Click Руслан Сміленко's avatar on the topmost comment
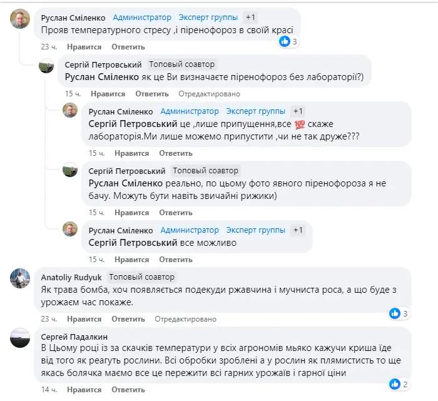The height and width of the screenshot is (401, 438). click(20, 19)
